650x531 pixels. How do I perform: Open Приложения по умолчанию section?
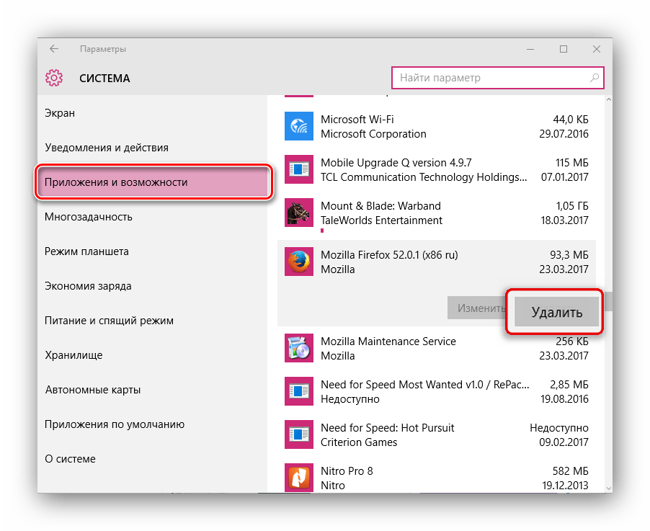click(x=115, y=424)
